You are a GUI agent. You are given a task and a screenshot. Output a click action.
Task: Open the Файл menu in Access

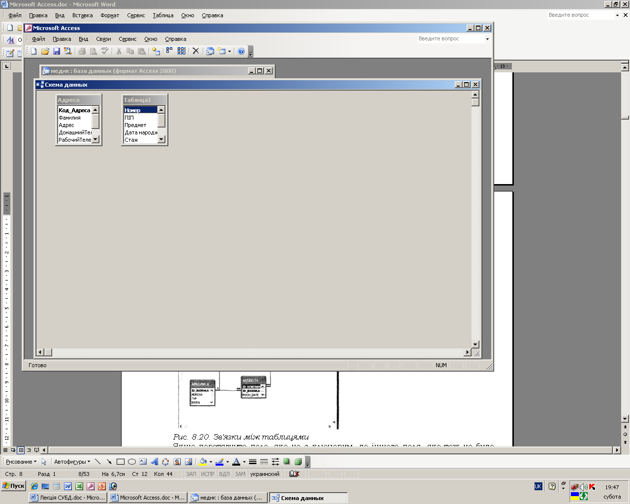(x=38, y=39)
